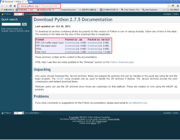Open the GTX660 D5 2GB bookmark
The height and width of the screenshot is (140, 180).
pyautogui.click(x=110, y=10)
